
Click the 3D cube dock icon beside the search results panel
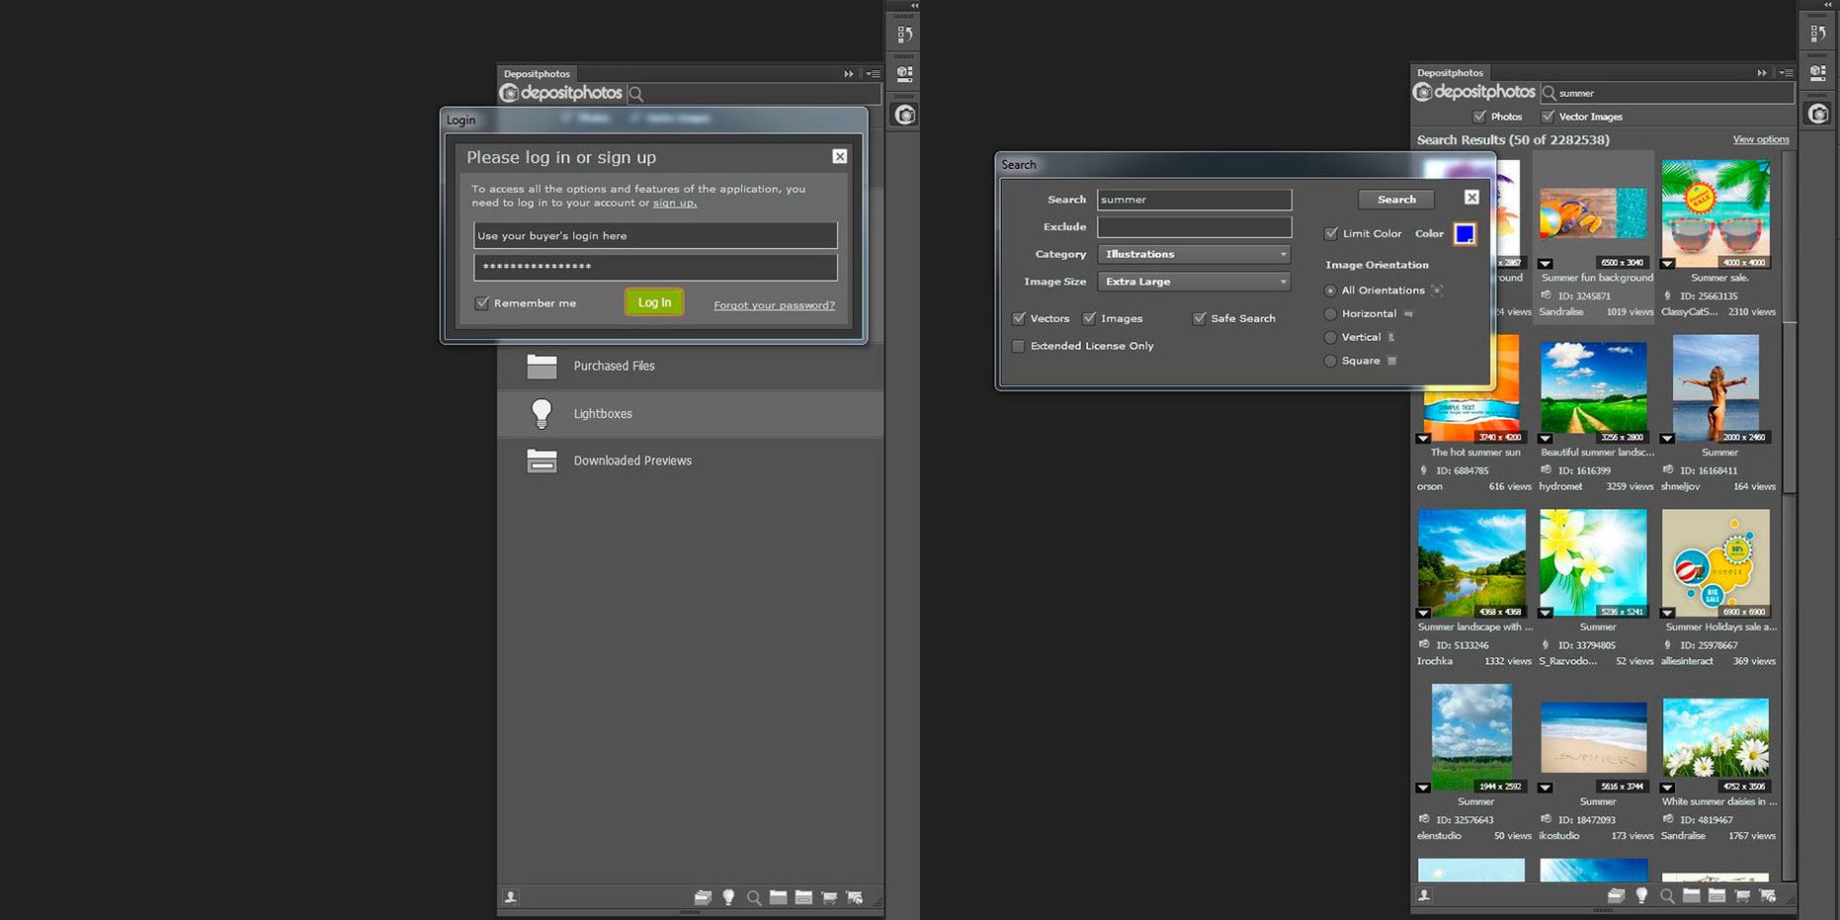point(1818,72)
